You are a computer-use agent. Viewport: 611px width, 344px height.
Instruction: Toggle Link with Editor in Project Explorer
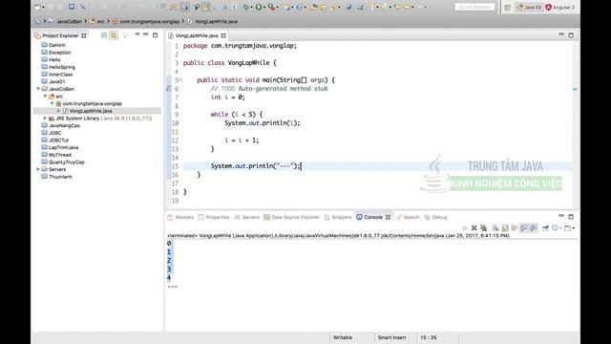pos(114,35)
